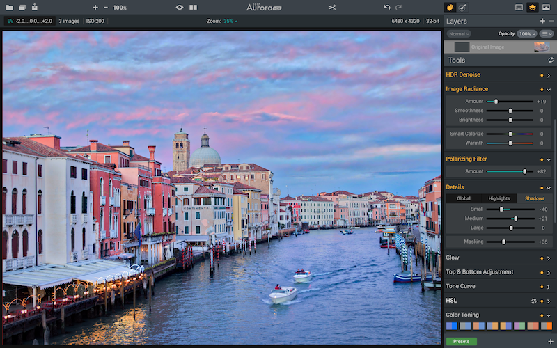Undo the last edit with the arrow icon
557x348 pixels.
[x=387, y=8]
